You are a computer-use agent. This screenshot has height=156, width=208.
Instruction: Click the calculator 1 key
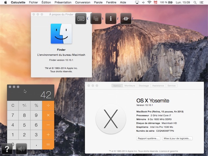click(x=13, y=135)
